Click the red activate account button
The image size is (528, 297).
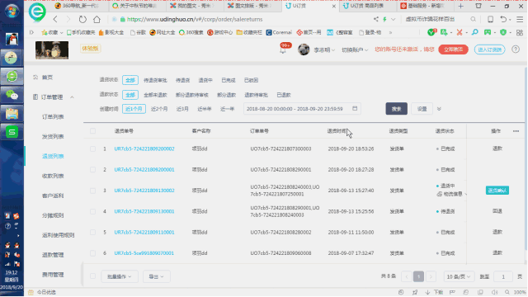[x=453, y=49]
